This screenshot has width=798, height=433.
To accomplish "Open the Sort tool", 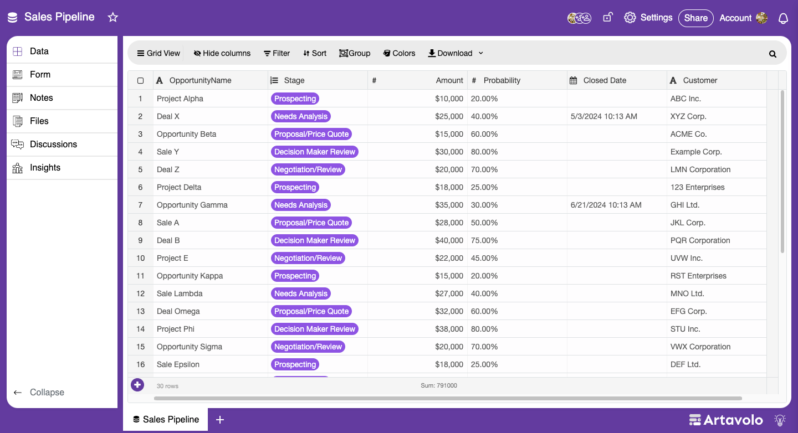I will point(315,53).
